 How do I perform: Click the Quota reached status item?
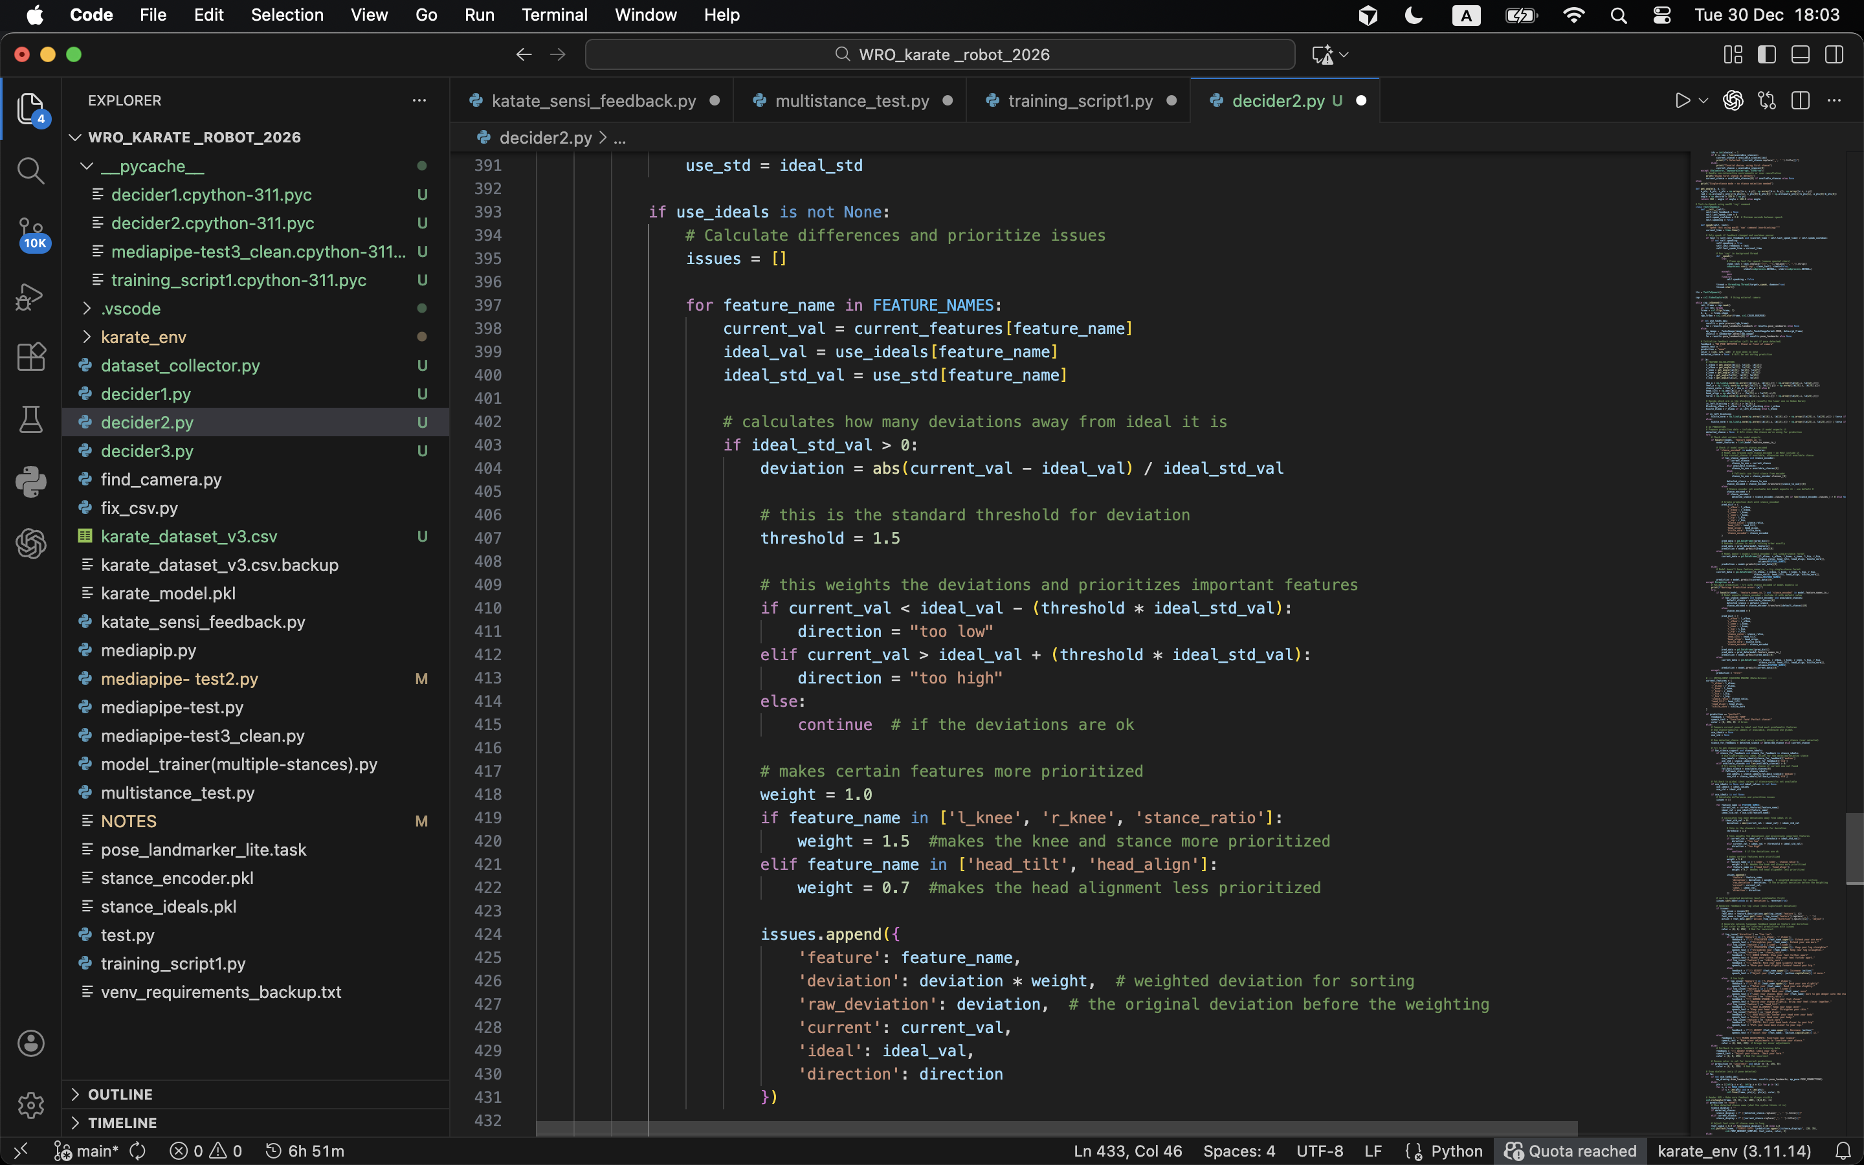click(1570, 1151)
